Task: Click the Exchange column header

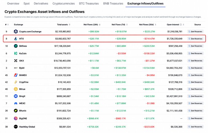Action: click(18, 25)
